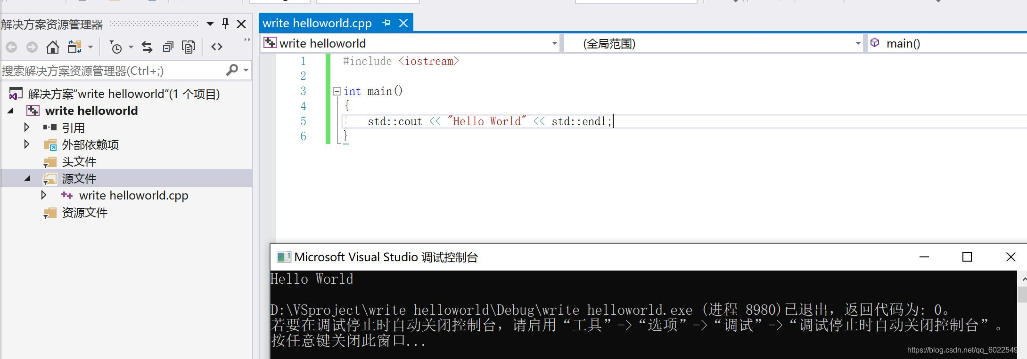Screen dimensions: 1027x359
Task: Open write helloworld.cpp in the tree
Action: (134, 195)
